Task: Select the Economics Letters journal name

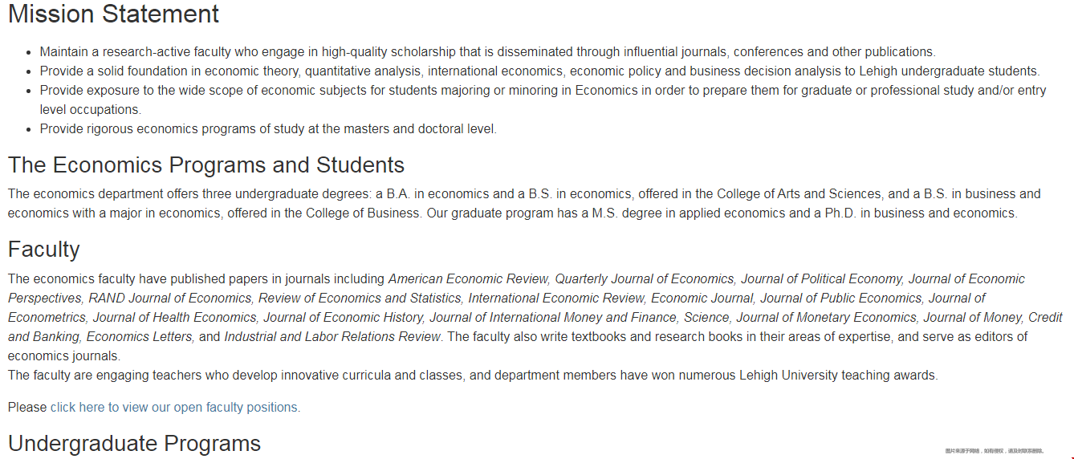Action: tap(140, 336)
